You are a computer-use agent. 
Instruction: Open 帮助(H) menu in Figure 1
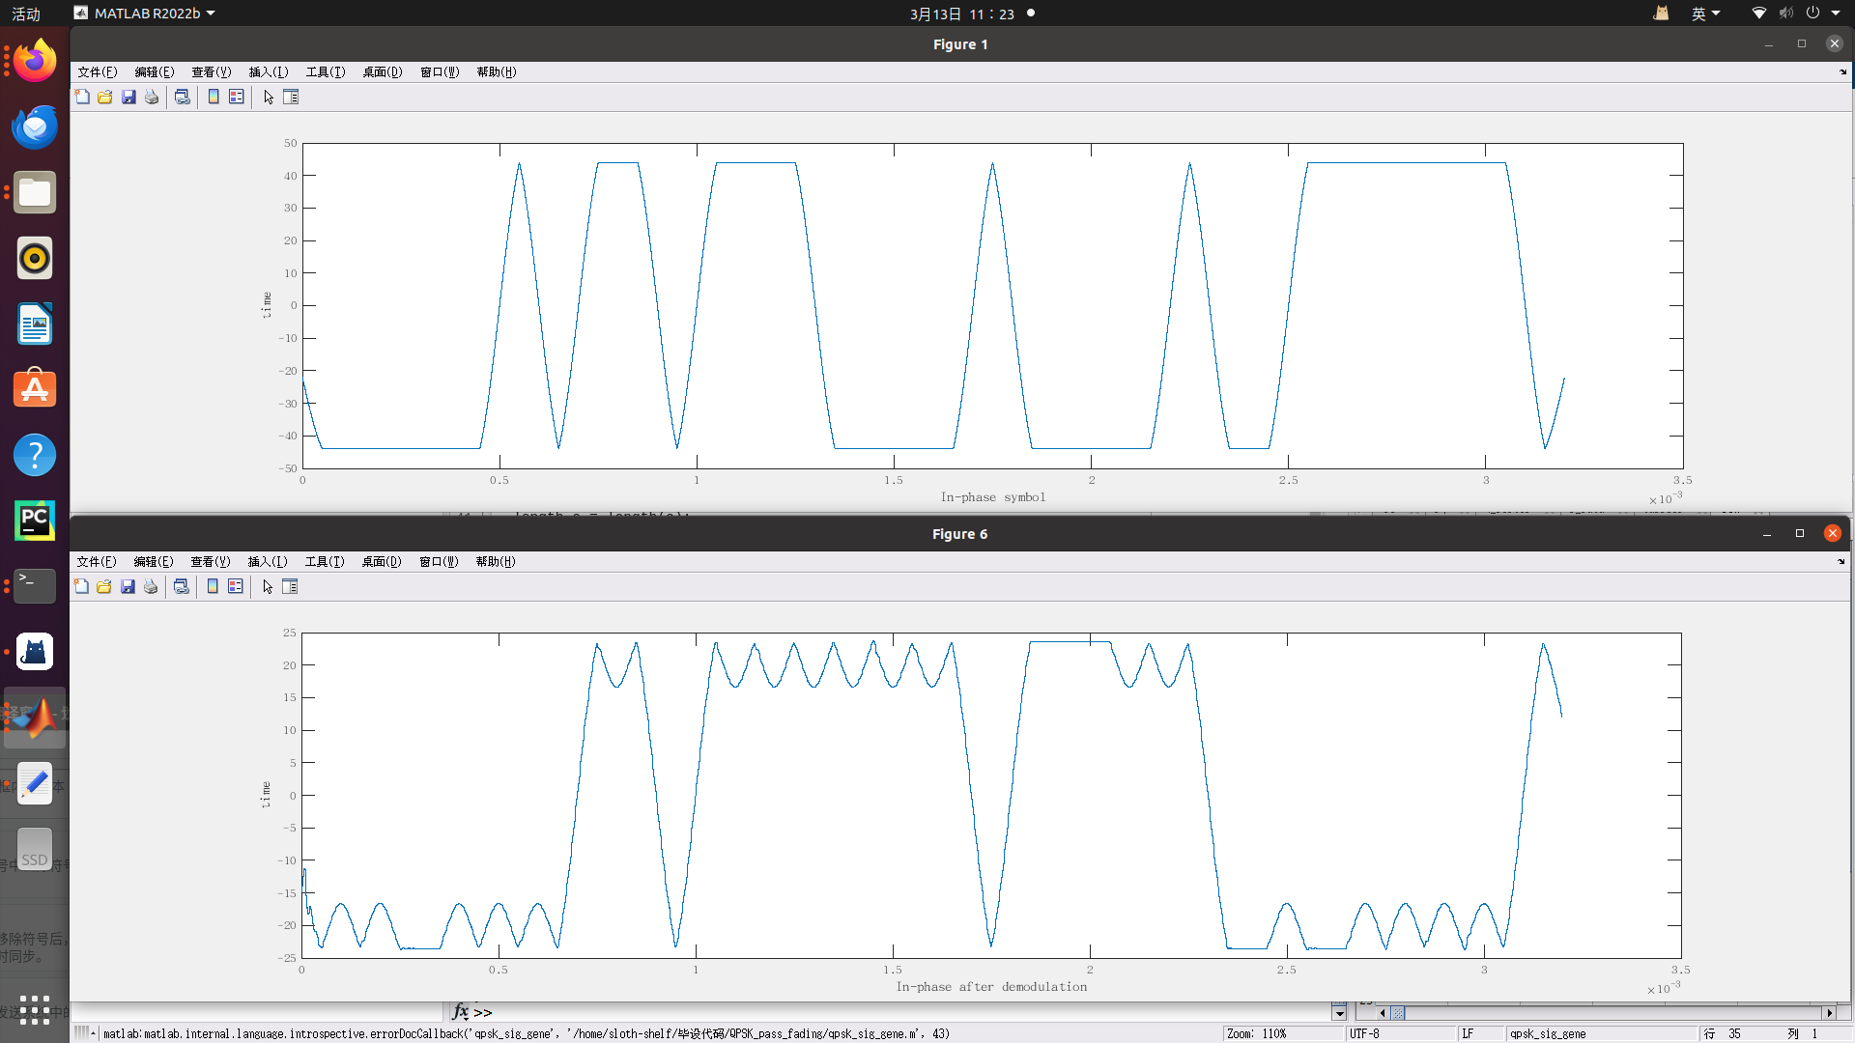click(497, 71)
